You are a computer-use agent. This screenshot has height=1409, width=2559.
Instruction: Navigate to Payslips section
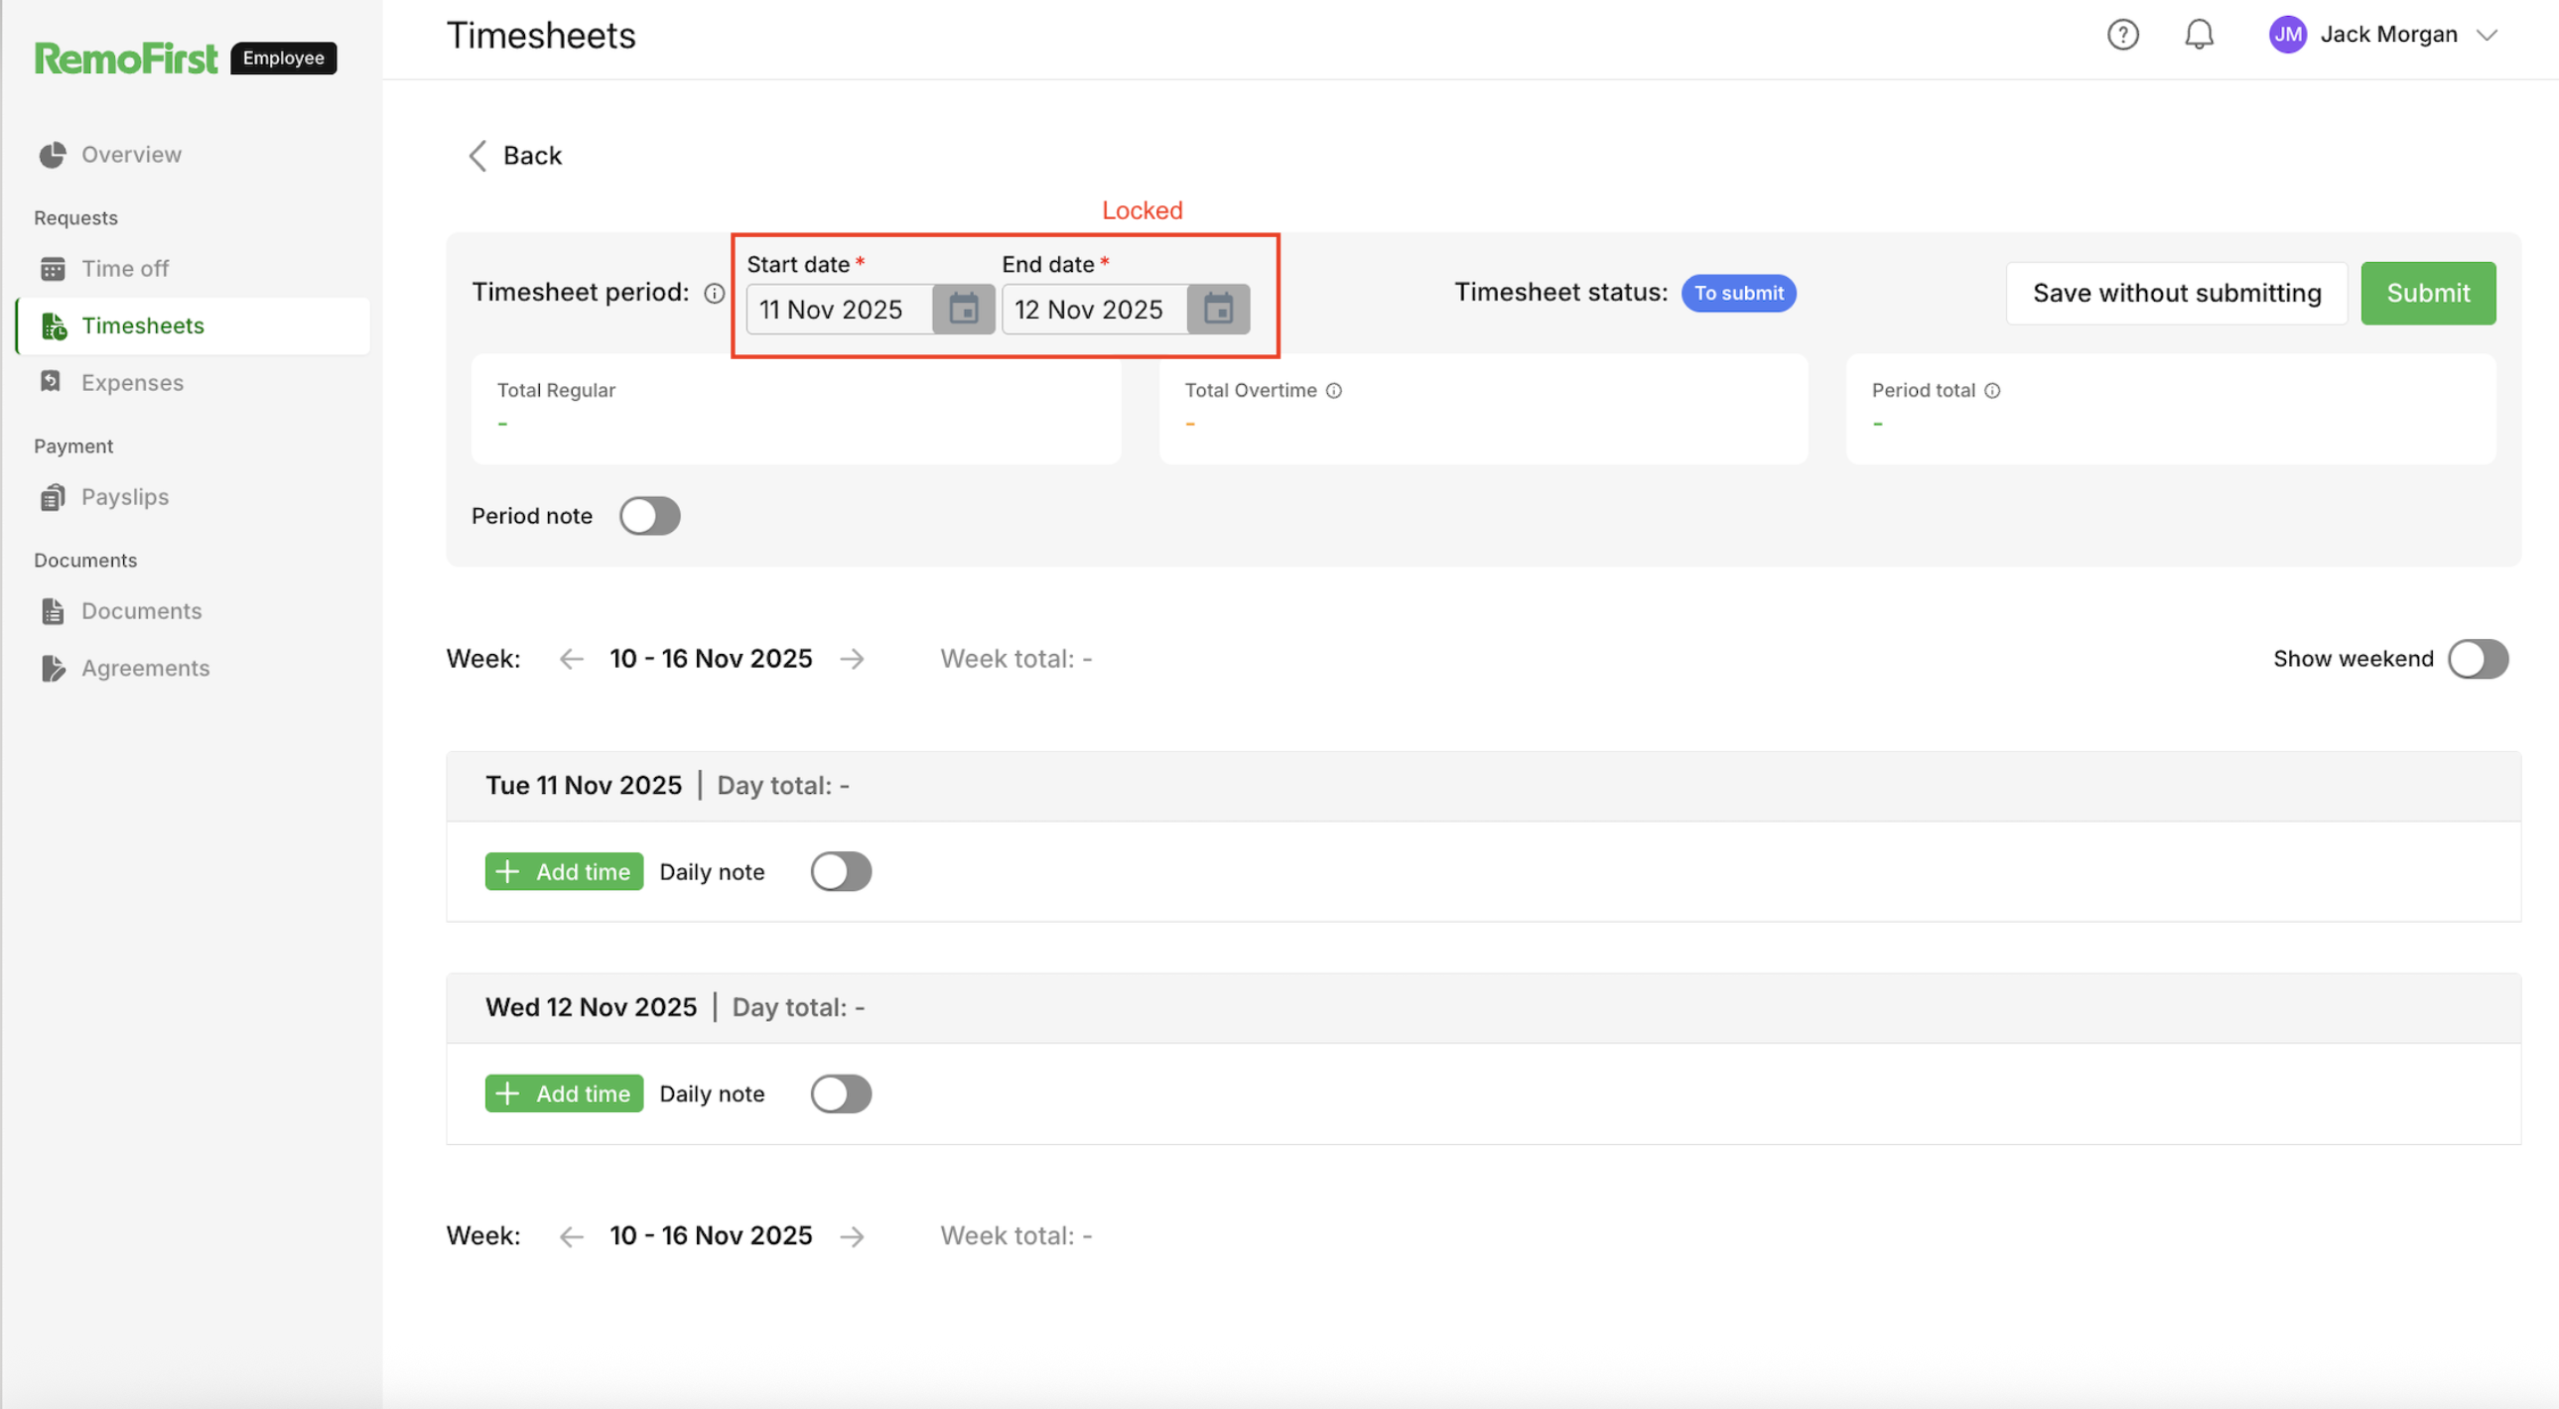[x=125, y=496]
